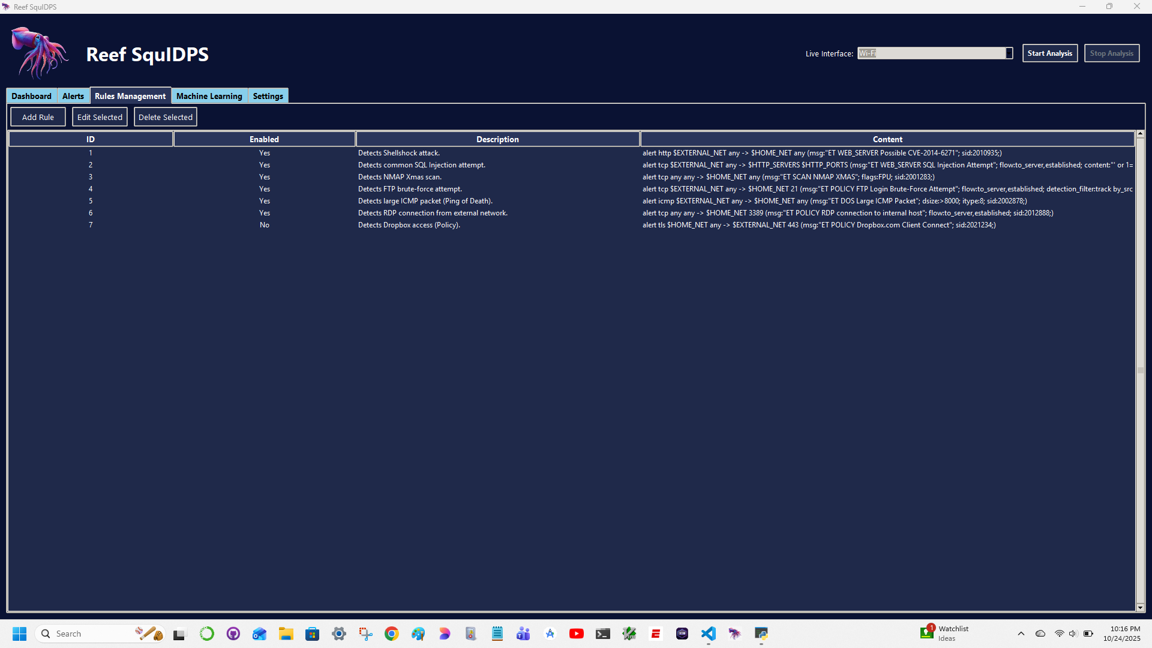Switch to the Machine Learning tab
1152x648 pixels.
(x=209, y=96)
